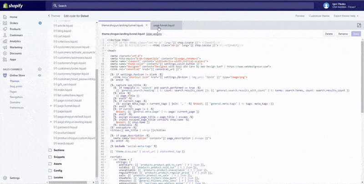Viewport: 364px width, 184px height.
Task: Click the Rename button
Action: point(343,34)
